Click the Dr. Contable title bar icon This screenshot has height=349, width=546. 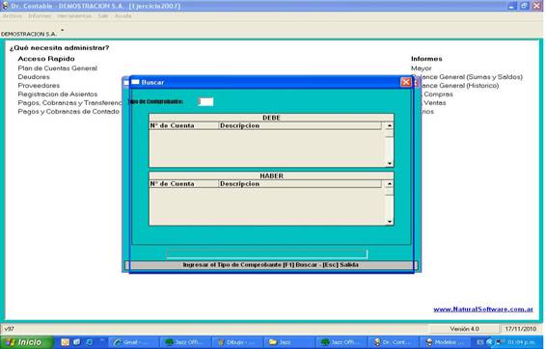pyautogui.click(x=5, y=6)
